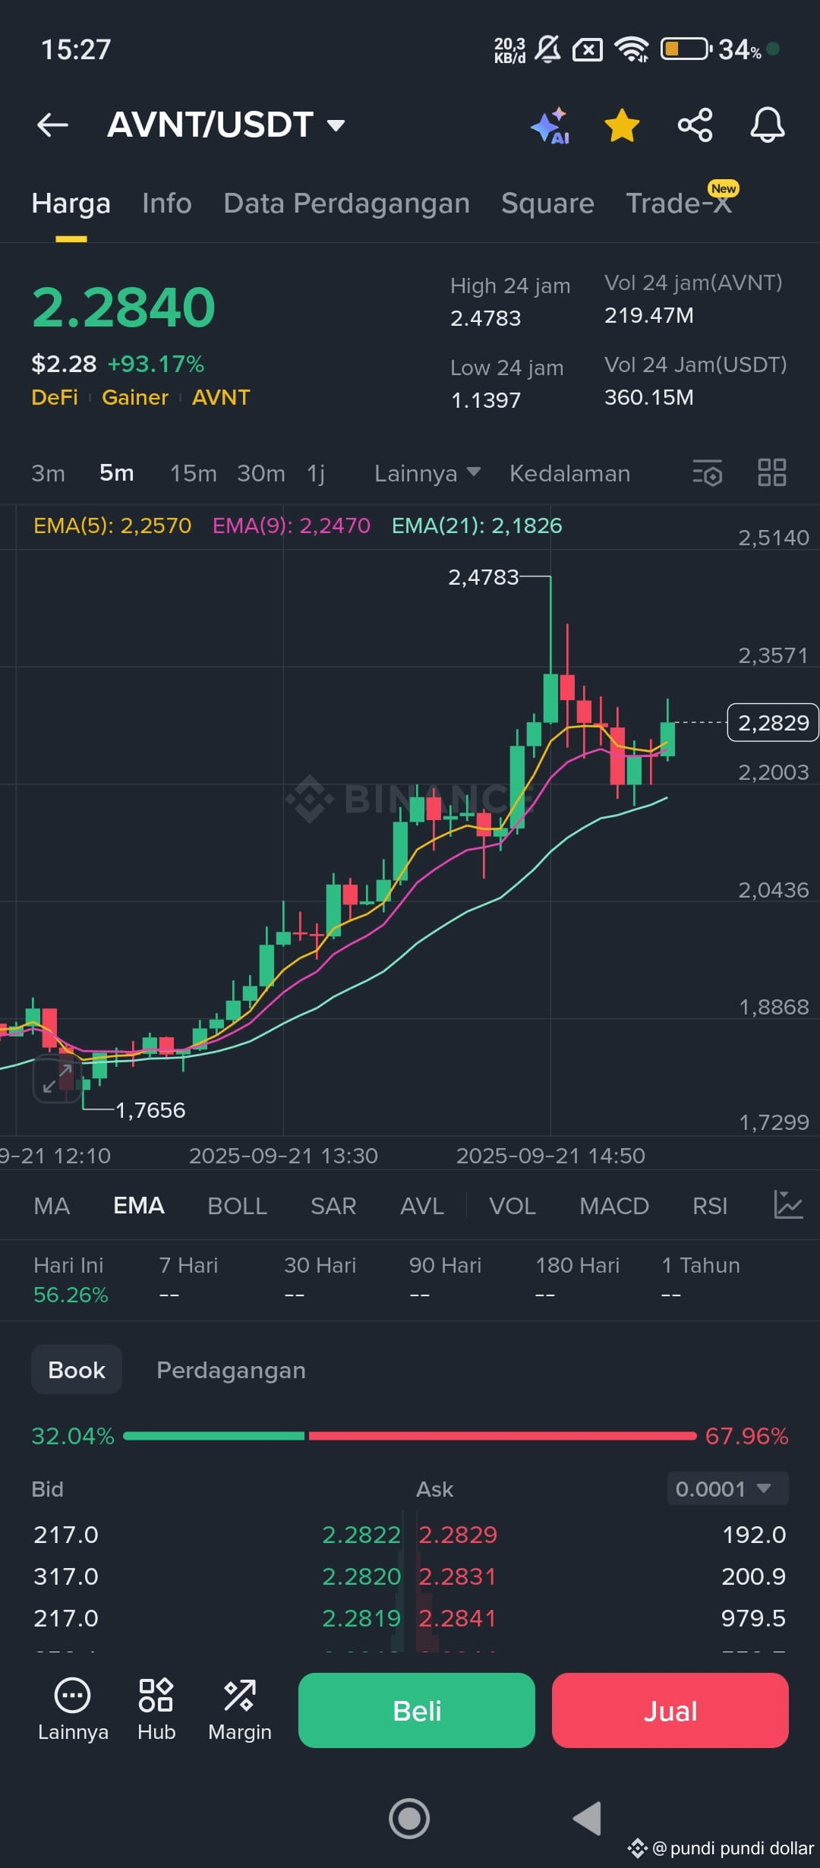Image resolution: width=820 pixels, height=1868 pixels.
Task: Select bid price 2.2820
Action: [x=361, y=1576]
